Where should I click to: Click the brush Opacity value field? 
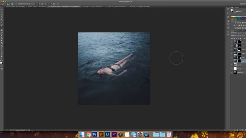[37, 4]
